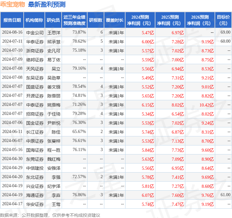Click the 机构简称 column header
Viewport: 232px width, 218px height.
click(x=34, y=20)
